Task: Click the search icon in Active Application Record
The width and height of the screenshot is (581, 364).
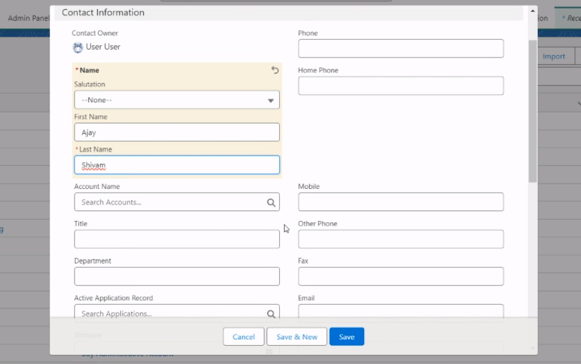Action: (x=271, y=314)
